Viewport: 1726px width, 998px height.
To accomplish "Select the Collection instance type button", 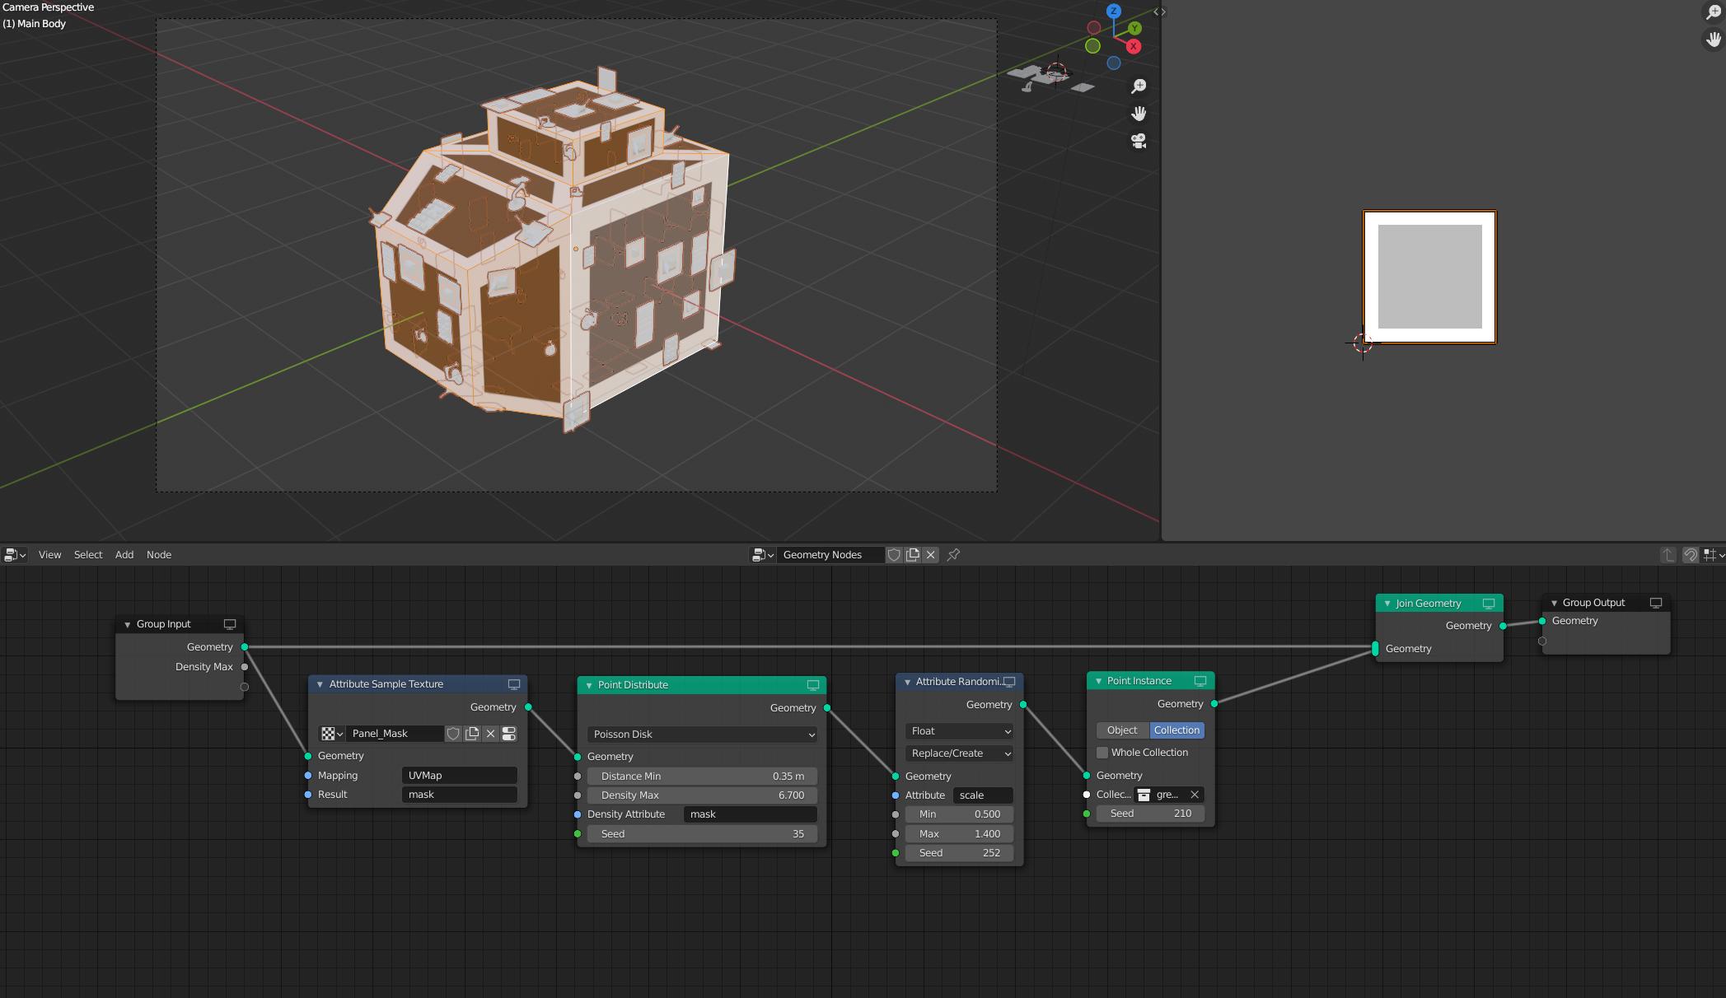I will coord(1177,730).
